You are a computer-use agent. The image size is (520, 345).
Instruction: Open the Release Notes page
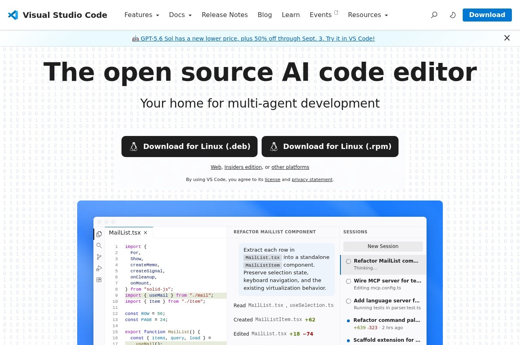pyautogui.click(x=225, y=15)
